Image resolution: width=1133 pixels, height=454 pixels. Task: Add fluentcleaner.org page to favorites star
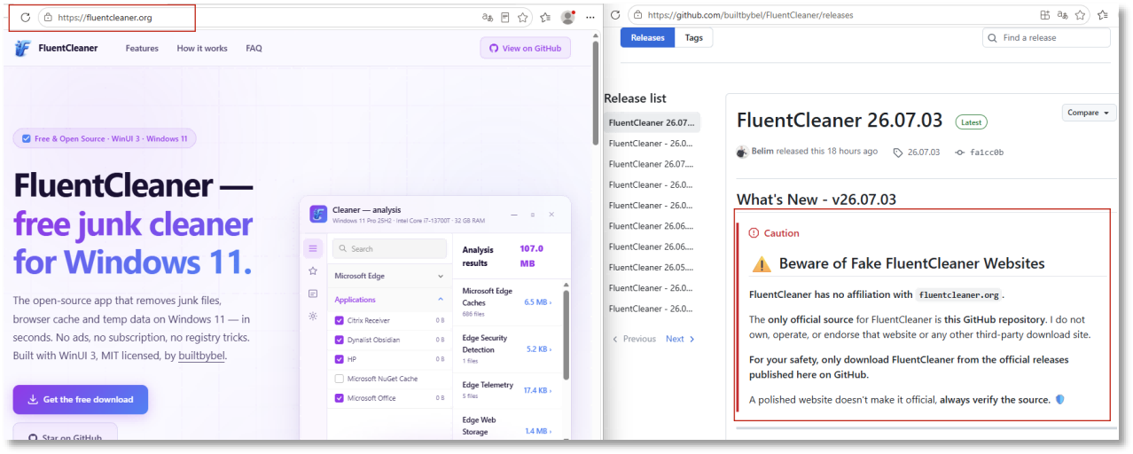coord(523,17)
